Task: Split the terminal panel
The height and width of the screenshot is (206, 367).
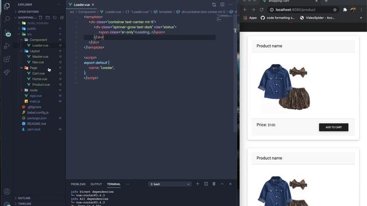Action: coord(206,184)
